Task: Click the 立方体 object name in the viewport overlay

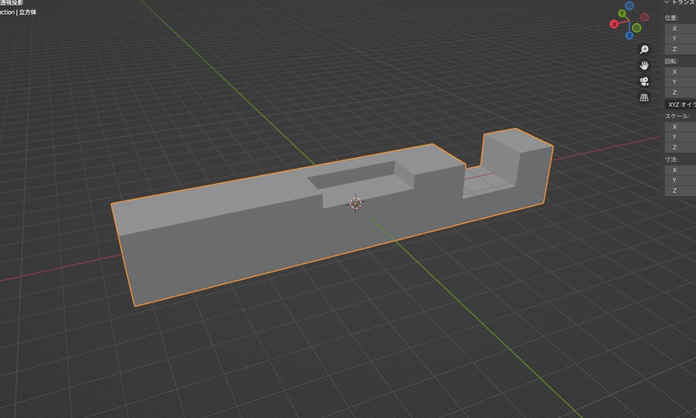Action: pos(27,12)
